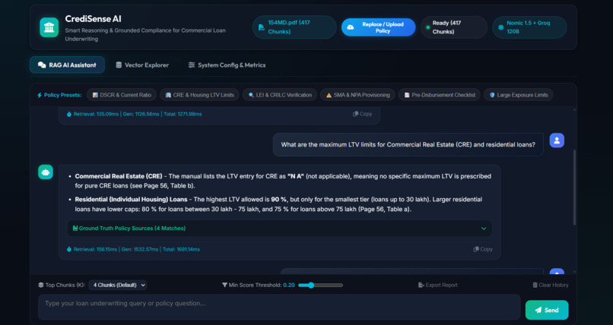Select the LEI & CRILC Verification preset
The image size is (613, 325).
tap(280, 95)
